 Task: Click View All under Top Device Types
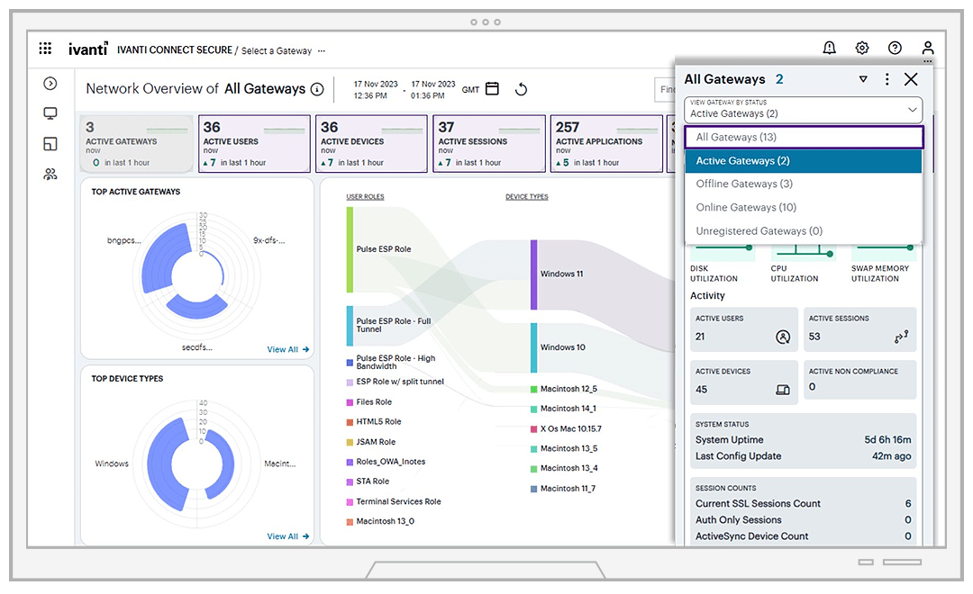pos(288,536)
